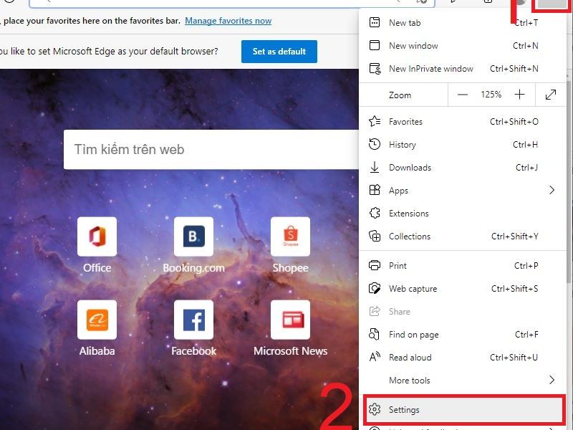The width and height of the screenshot is (573, 430).
Task: Open the Manage favorites now link
Action: click(x=228, y=20)
